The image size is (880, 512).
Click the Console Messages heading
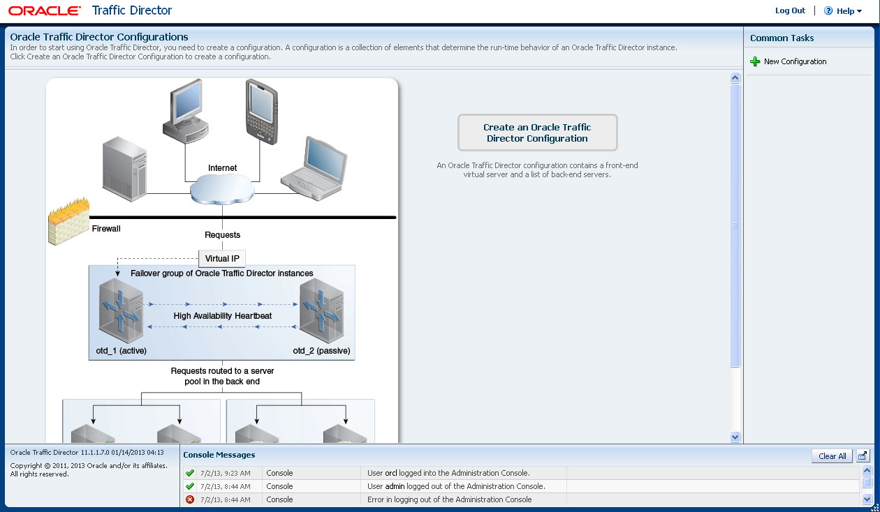219,455
